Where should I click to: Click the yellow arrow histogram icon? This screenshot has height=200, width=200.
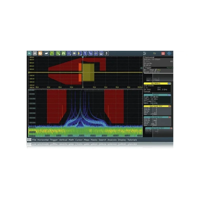pyautogui.click(x=79, y=53)
